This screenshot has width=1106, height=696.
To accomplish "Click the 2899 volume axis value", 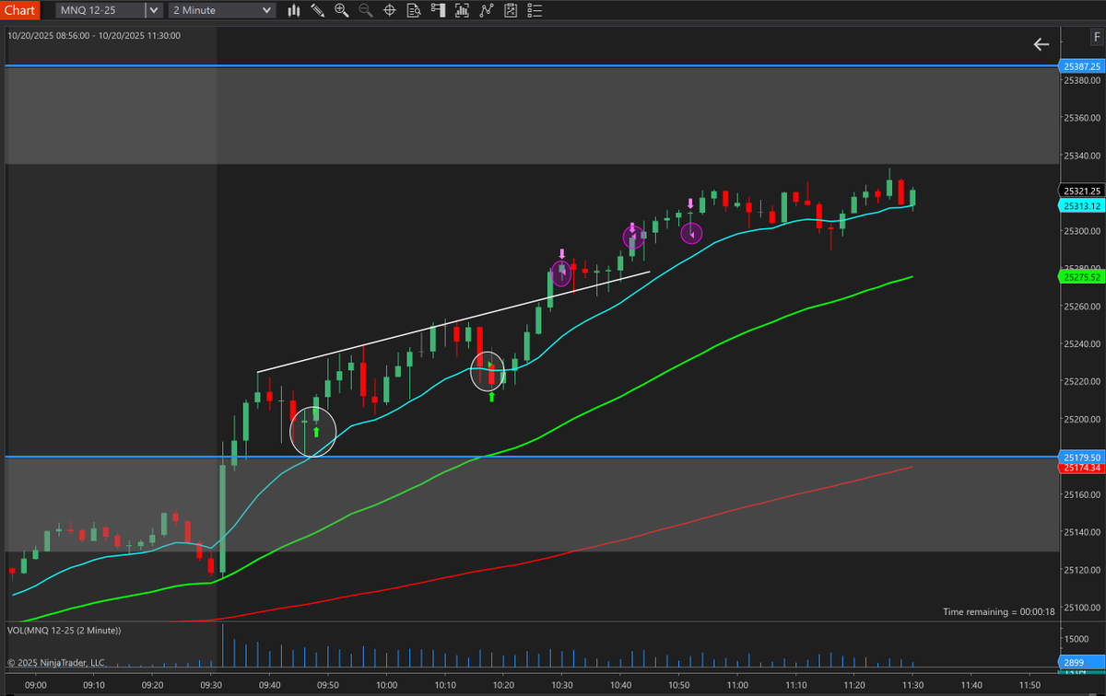I will click(1076, 662).
